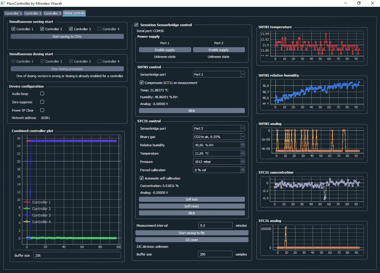Open the SHT85 Sensorbridge port dropdown
Viewport: 380px width, 273px height.
(x=219, y=74)
